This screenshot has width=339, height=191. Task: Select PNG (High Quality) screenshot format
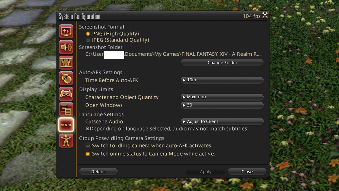(88, 33)
